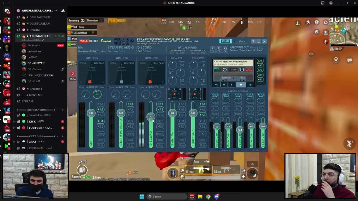Set master bus B1 to mono
Image resolution: width=358 pixels, height=201 pixels.
pyautogui.click(x=249, y=103)
